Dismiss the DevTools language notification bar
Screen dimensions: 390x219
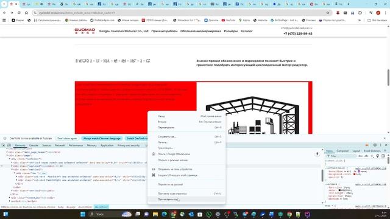tap(385, 138)
